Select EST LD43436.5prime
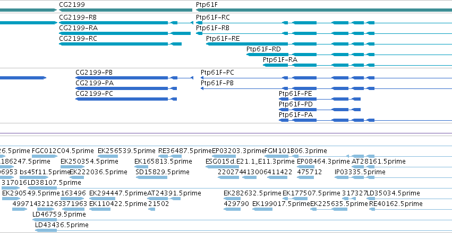452x233 pixels. [x=243, y=230]
